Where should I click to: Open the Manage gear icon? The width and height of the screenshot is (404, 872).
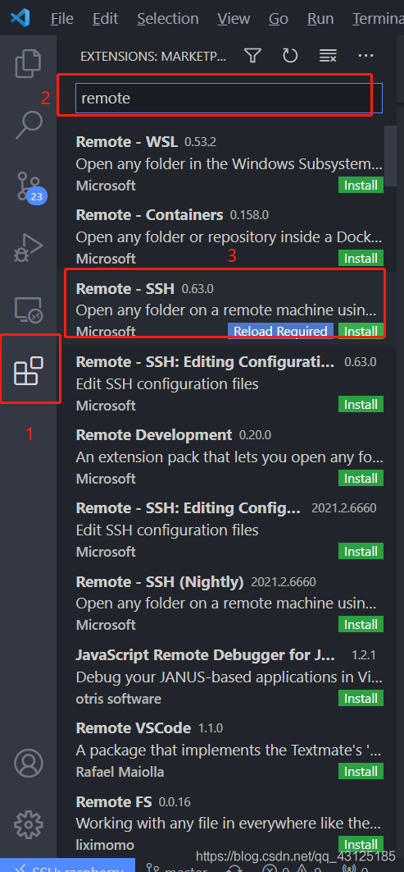point(29,824)
